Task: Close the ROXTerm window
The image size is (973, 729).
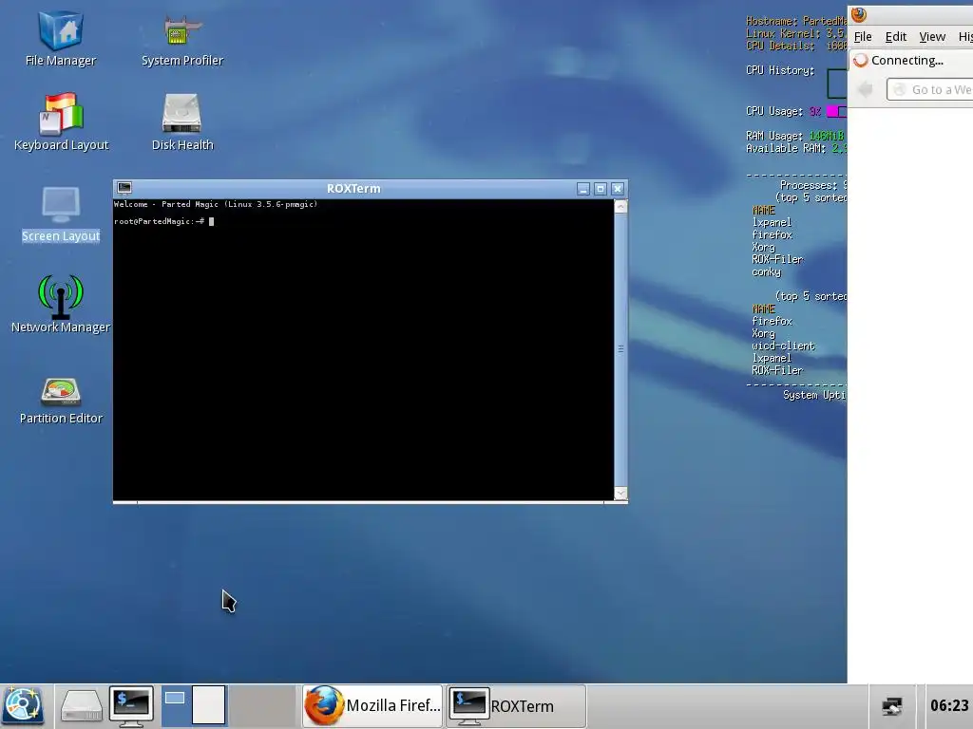Action: [618, 189]
